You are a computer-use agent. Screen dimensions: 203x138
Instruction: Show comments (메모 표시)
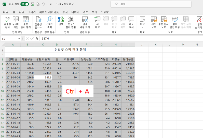[131, 22]
